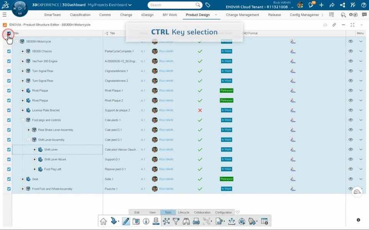The image size is (369, 230).
Task: Open the social network sharing icon
Action: tap(342, 5)
